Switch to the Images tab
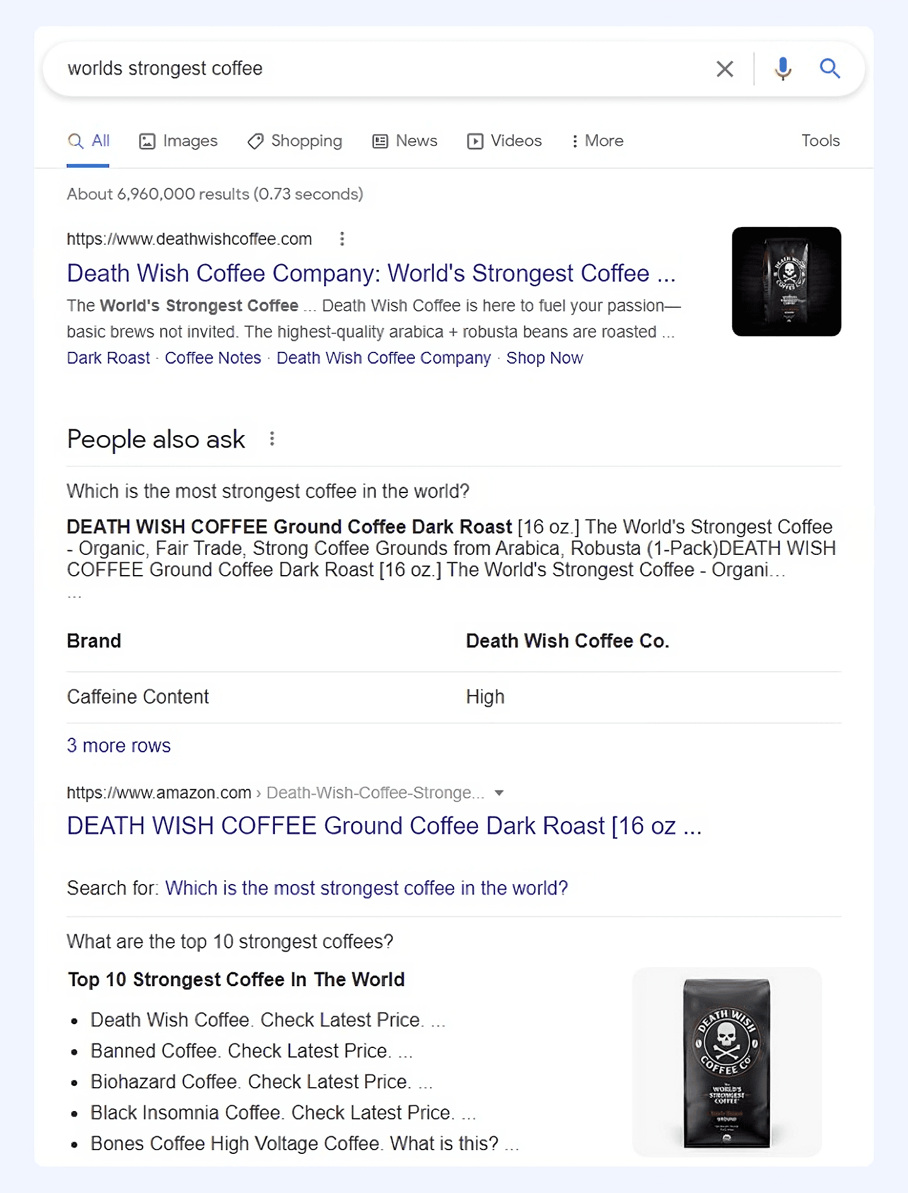 tap(178, 141)
